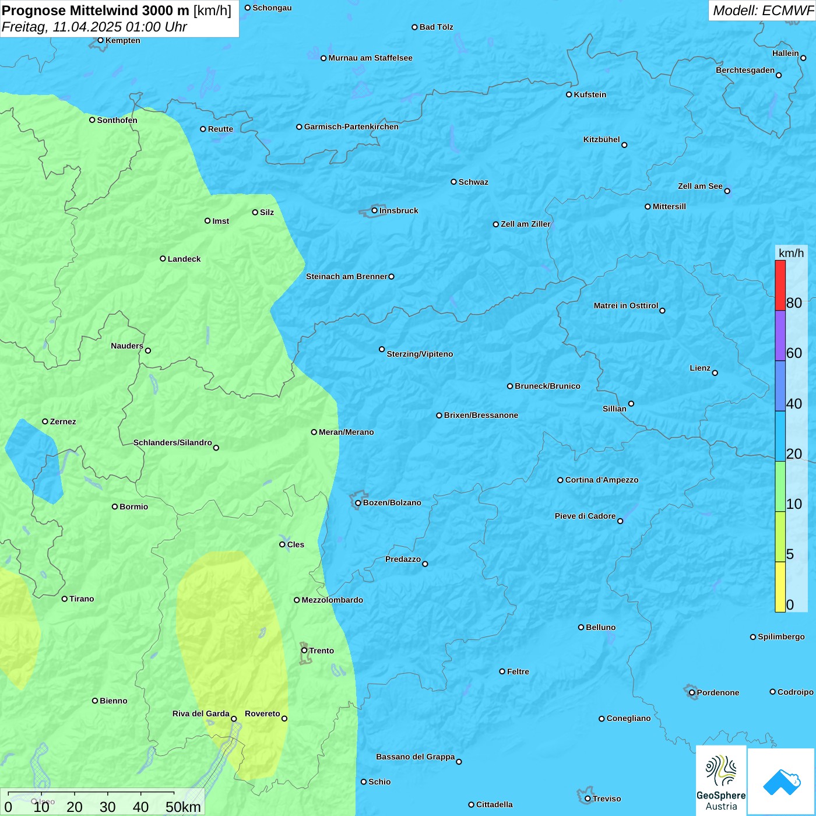
Task: Select the Feltre location label
Action: pos(518,671)
